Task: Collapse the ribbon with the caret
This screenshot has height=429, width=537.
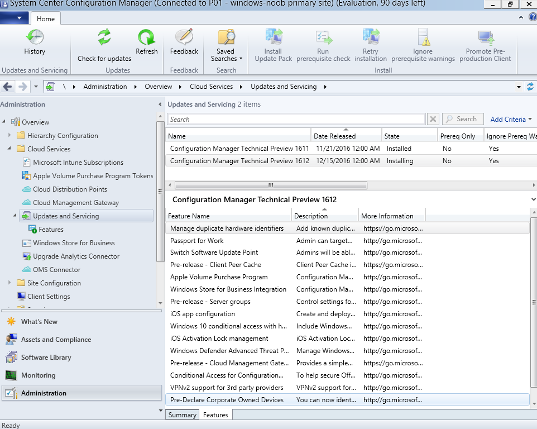Action: tap(521, 17)
